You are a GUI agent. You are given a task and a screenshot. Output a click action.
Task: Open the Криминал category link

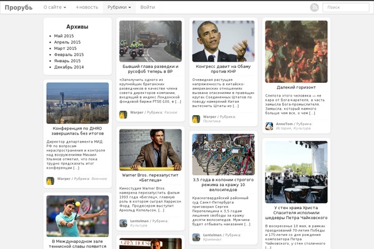click(x=212, y=239)
